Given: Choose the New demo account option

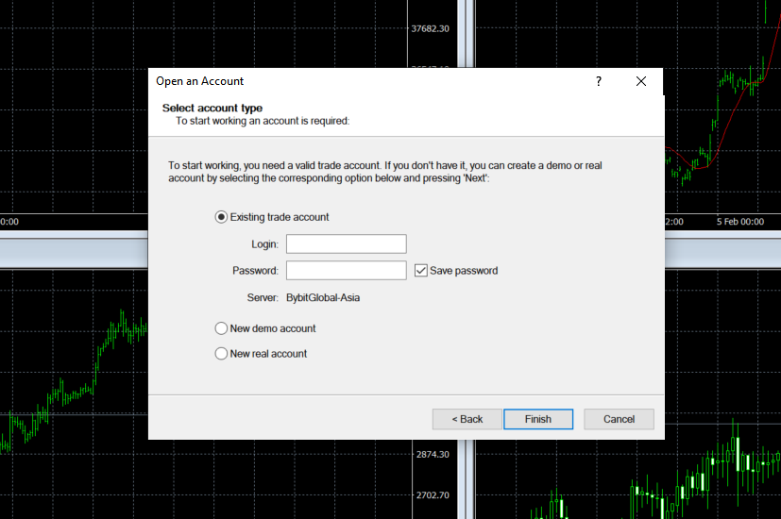Looking at the screenshot, I should (222, 328).
